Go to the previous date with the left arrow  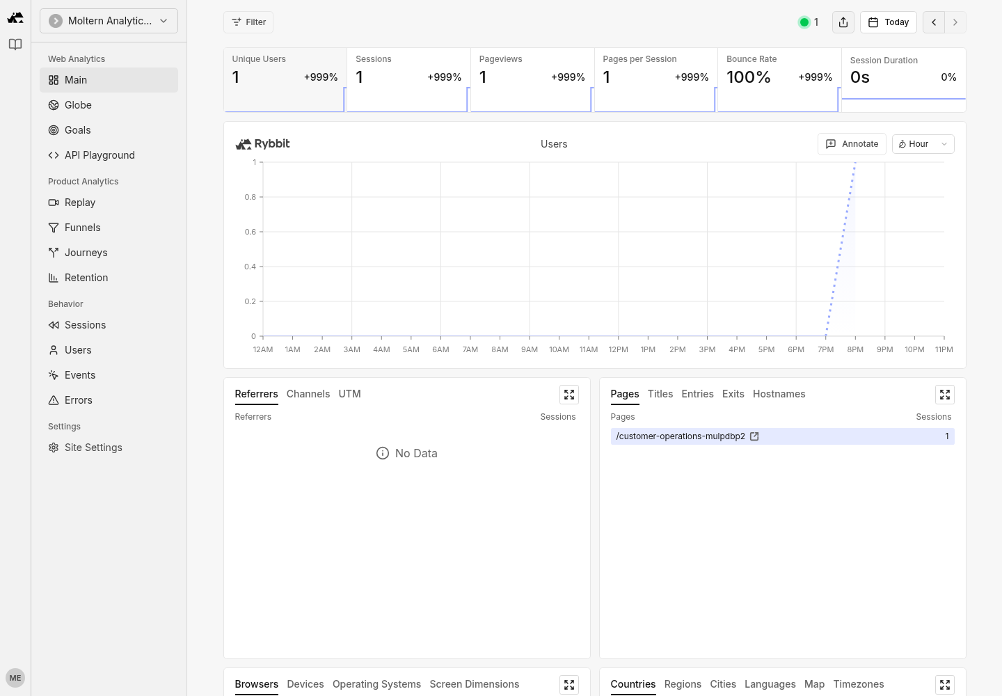(934, 22)
